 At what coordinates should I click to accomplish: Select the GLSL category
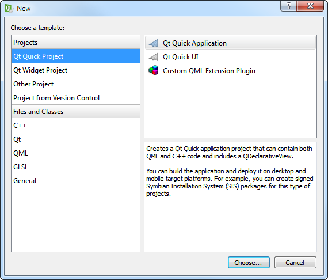pyautogui.click(x=75, y=167)
